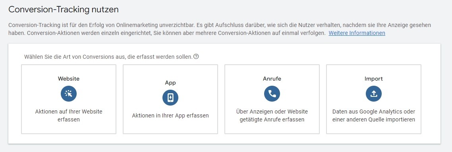Viewport: 452px width, 152px height.
Task: Click the 'Conversion-Tracking nutzen' heading
Action: (64, 9)
